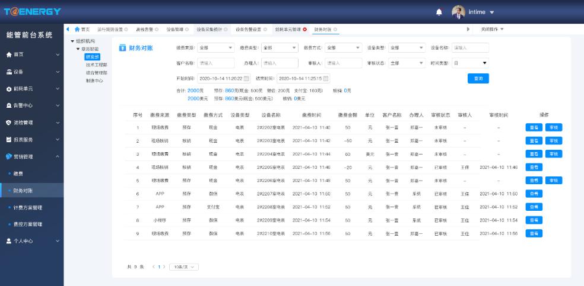Open 缴费 in the sidebar submenu
Screen dimensions: 584x286
point(18,173)
